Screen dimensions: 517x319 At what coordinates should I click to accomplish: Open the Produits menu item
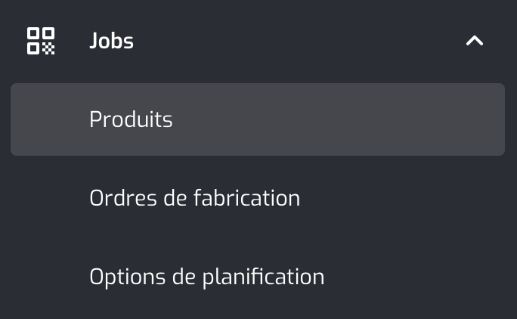click(131, 119)
